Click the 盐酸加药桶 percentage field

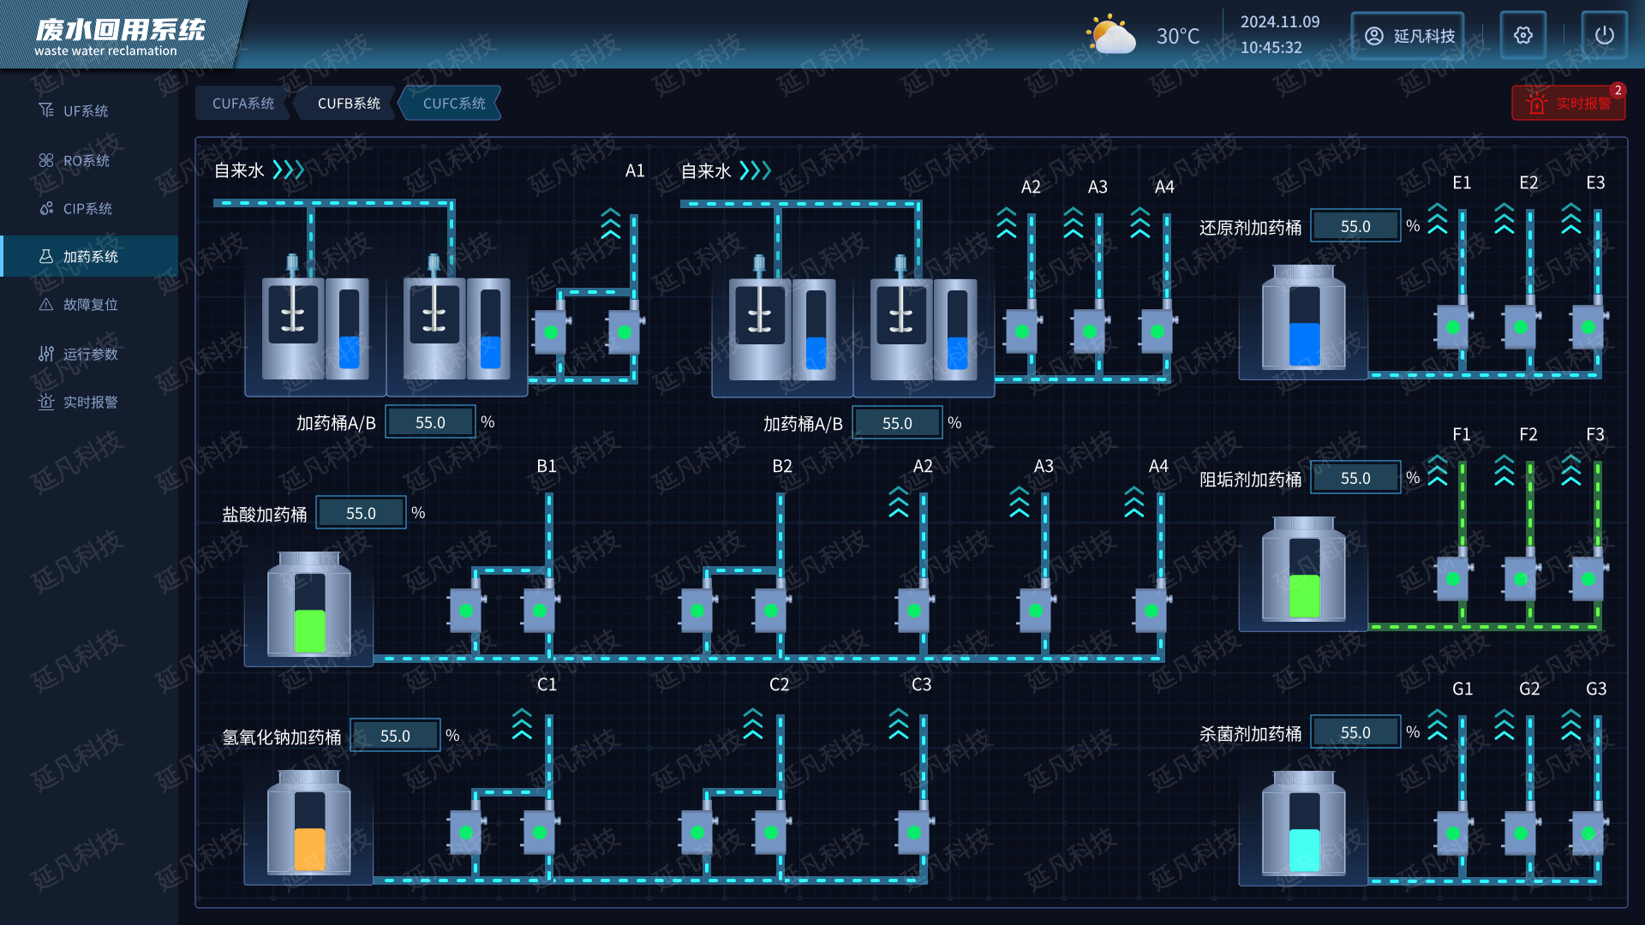point(361,513)
